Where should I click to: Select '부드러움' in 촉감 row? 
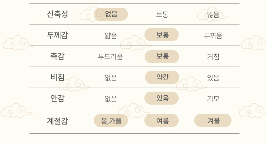coord(110,57)
